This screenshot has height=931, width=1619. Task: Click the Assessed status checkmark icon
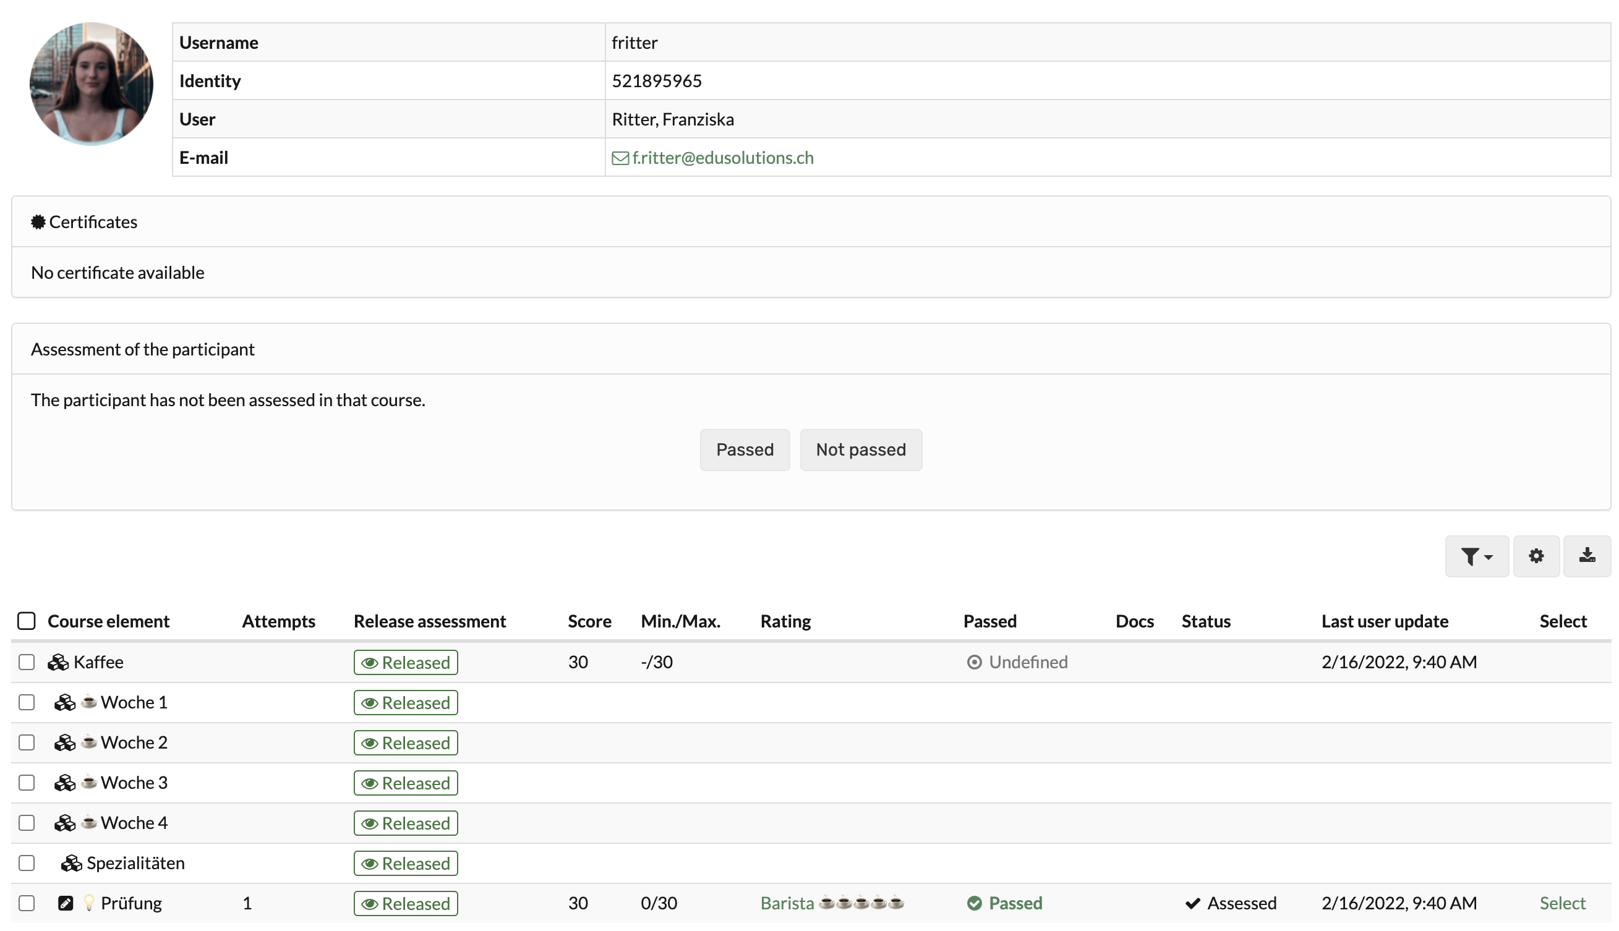click(x=1192, y=904)
